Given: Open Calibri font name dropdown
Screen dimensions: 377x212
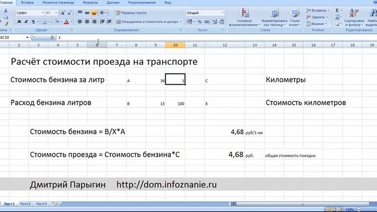Looking at the screenshot, I should [x=43, y=13].
